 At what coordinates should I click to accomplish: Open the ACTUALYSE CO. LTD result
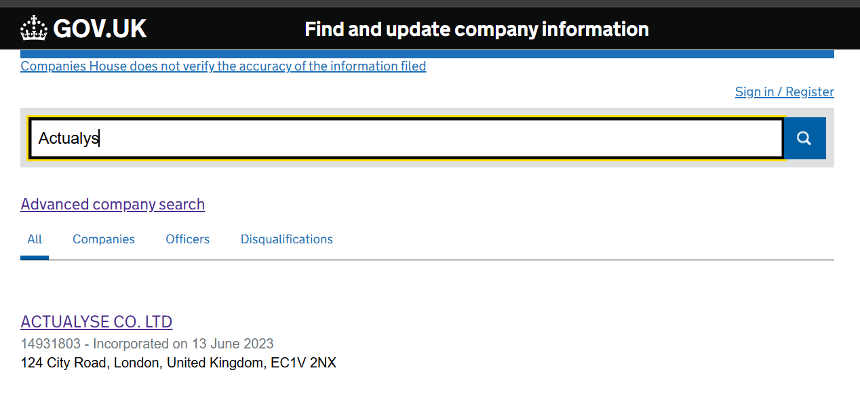click(x=96, y=322)
